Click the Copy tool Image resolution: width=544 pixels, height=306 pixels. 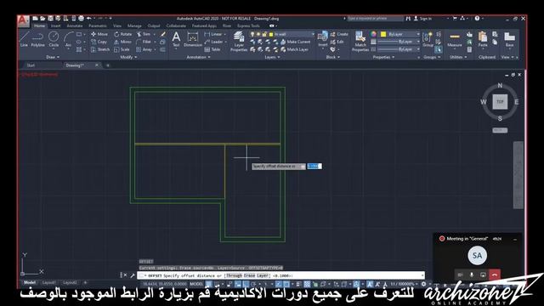pyautogui.click(x=99, y=42)
